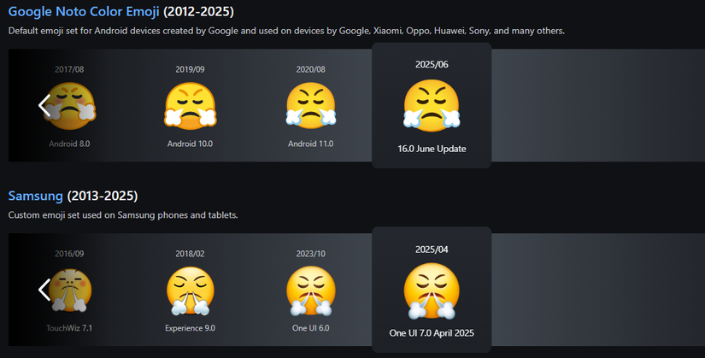This screenshot has height=358, width=705.
Task: Select the Android 10.0 steam face emoji
Action: 191,106
